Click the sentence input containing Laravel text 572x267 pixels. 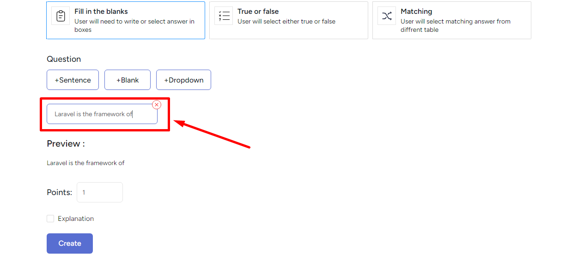click(102, 114)
